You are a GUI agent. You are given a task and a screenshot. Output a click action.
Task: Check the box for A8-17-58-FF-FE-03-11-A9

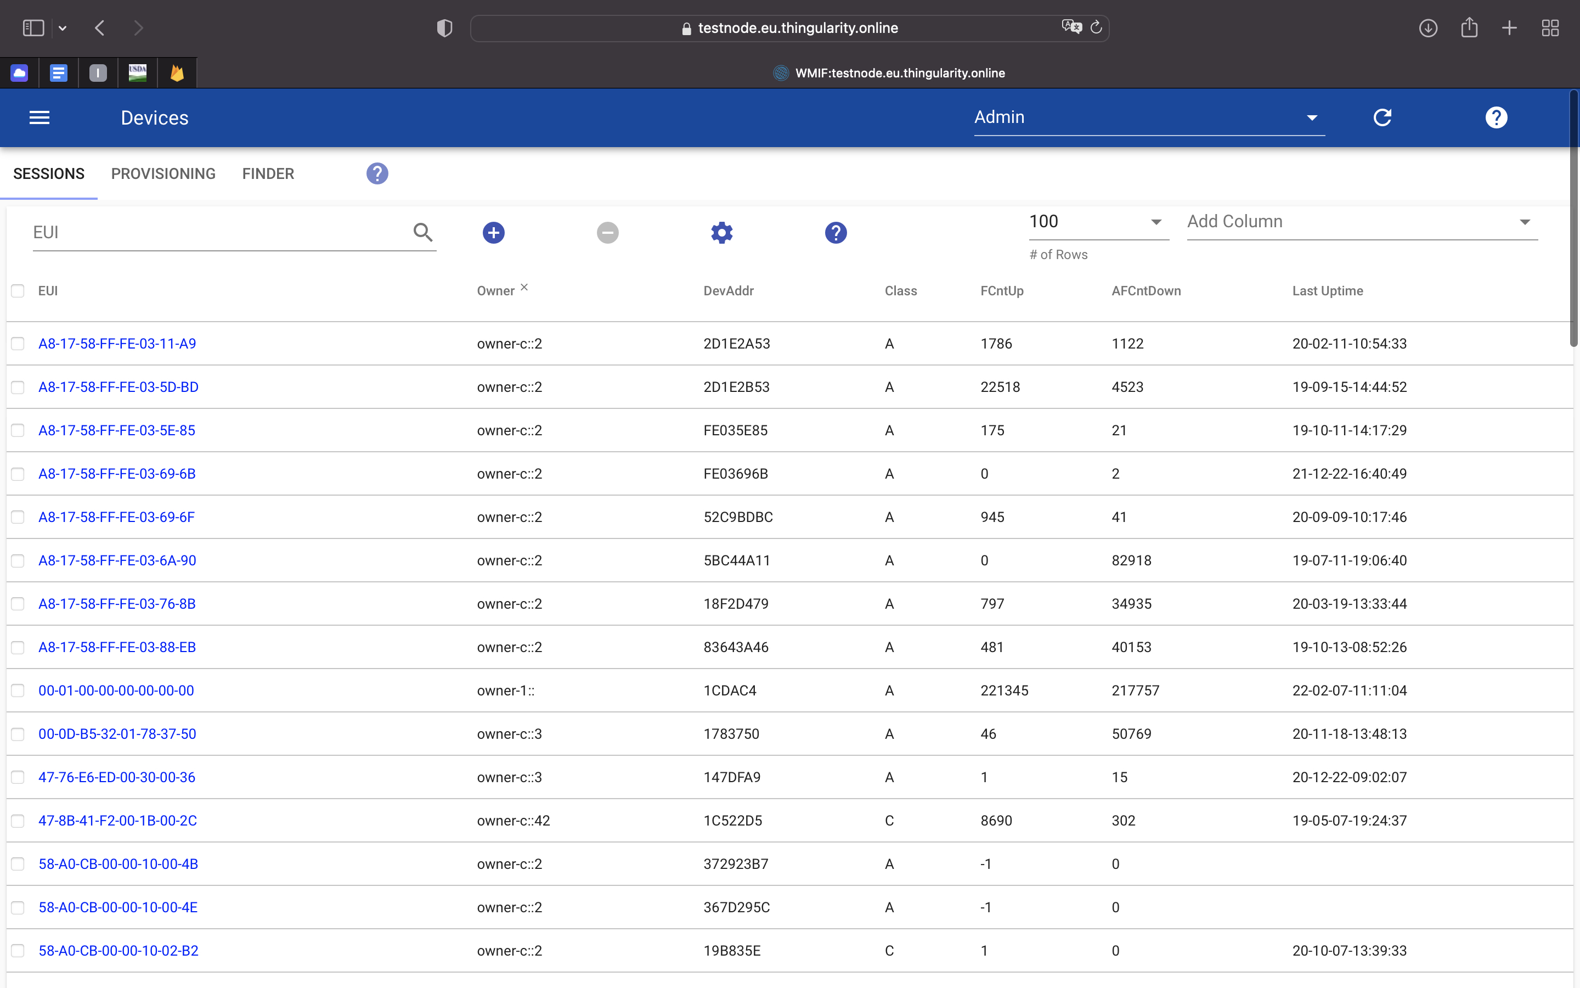[x=18, y=344]
